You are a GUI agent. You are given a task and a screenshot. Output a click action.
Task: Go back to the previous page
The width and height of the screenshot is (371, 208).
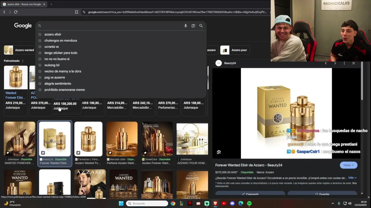tap(4, 12)
